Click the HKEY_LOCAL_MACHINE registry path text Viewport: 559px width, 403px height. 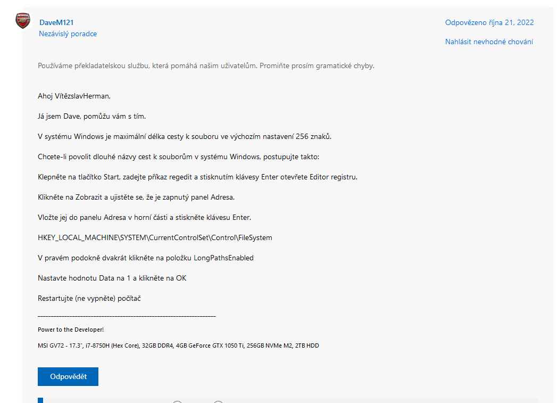pos(155,237)
